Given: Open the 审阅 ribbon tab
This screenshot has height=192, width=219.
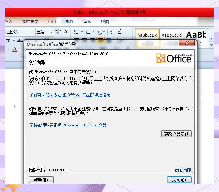Looking at the screenshot, I should [87, 21].
